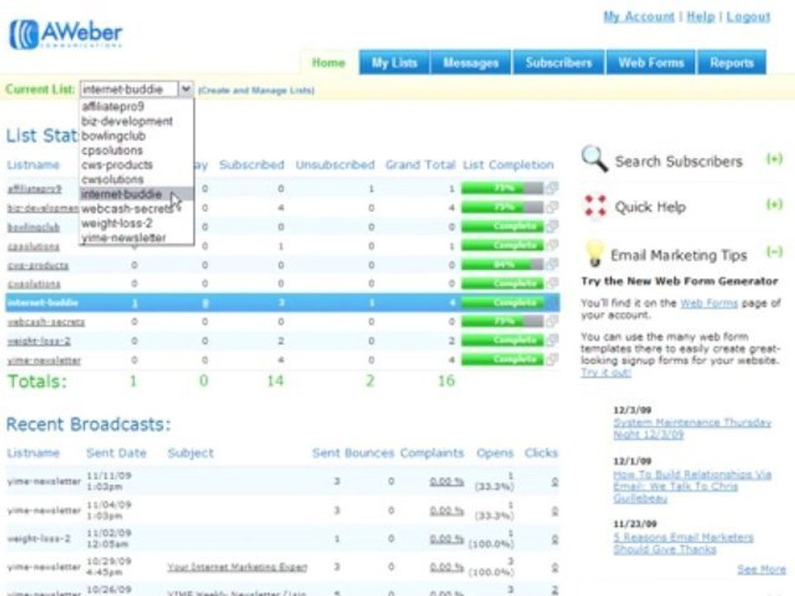Open the Web Forms tab

[651, 63]
